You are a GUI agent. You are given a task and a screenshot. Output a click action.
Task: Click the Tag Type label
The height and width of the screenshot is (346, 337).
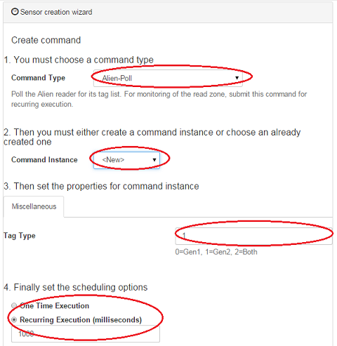click(20, 236)
